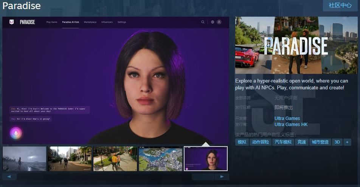Click the 城市营造 tag

[320, 142]
